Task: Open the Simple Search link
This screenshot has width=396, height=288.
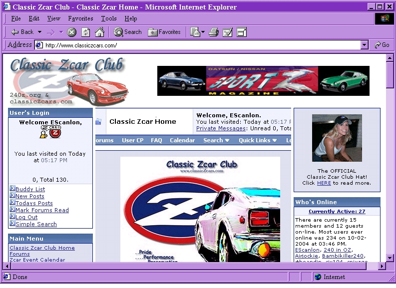Action: [x=36, y=224]
